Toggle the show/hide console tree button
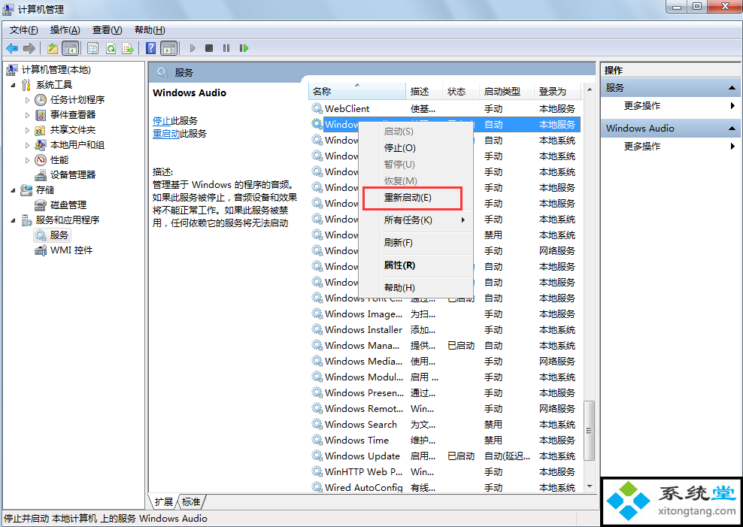 [x=70, y=48]
